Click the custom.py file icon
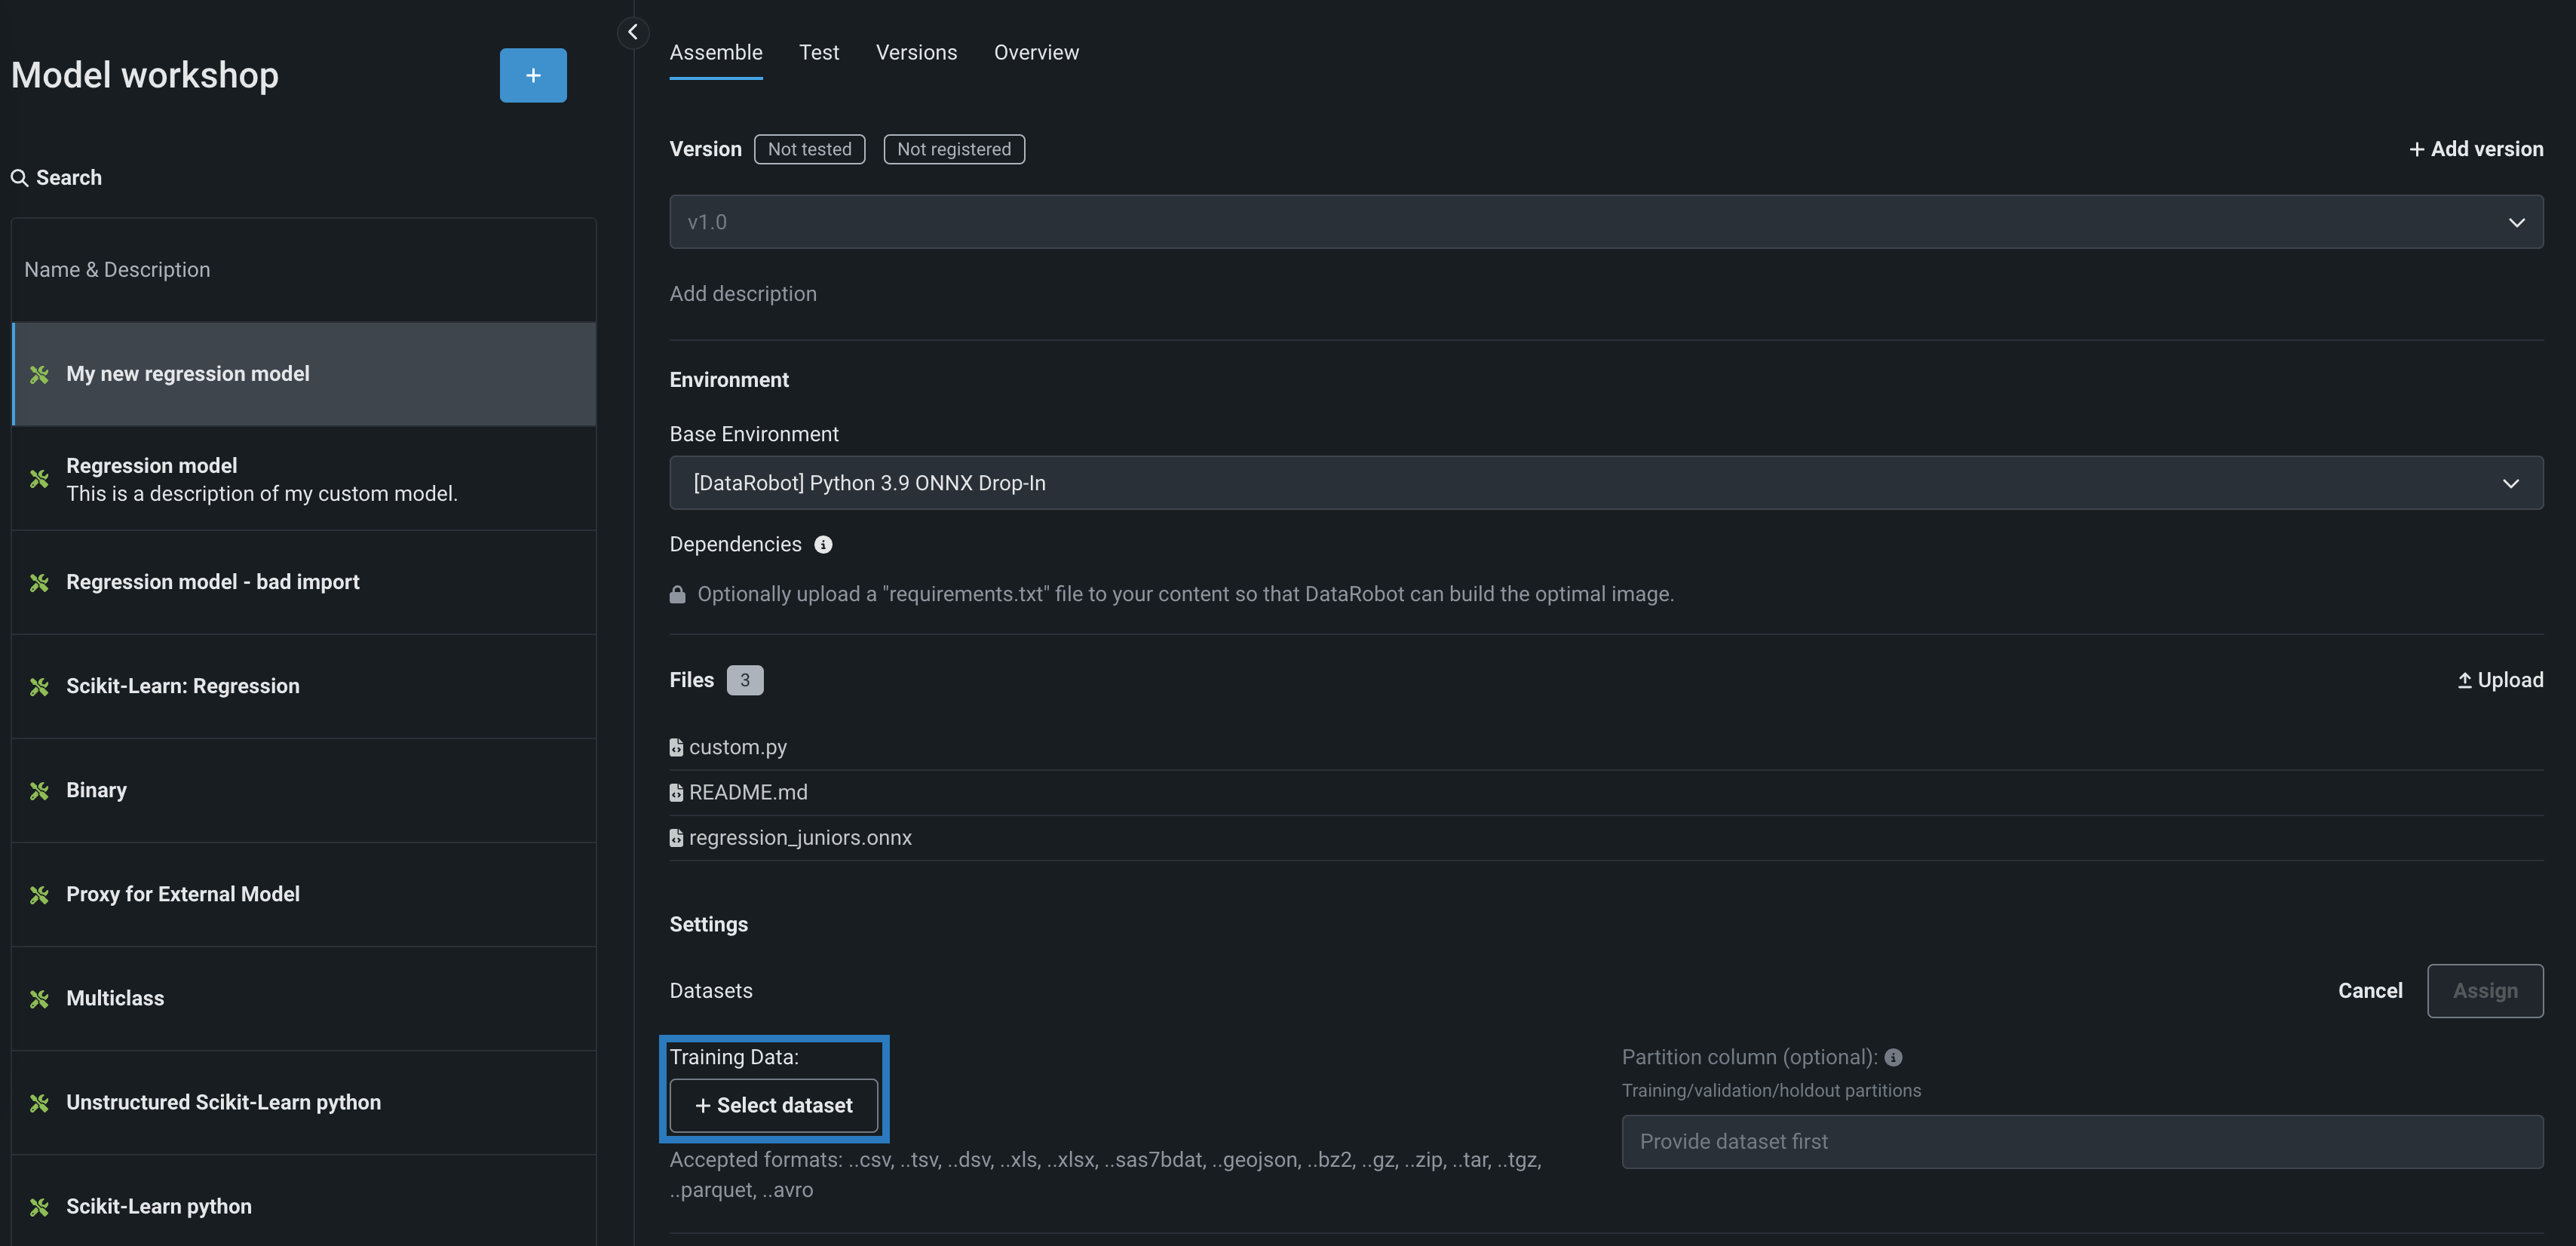Screen dimensions: 2576x1246 (x=676, y=747)
